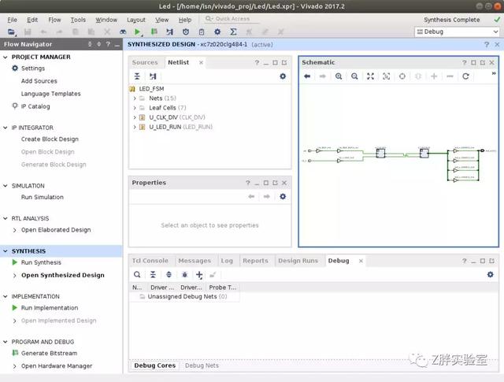The height and width of the screenshot is (382, 504).
Task: Switch to the Sources tab
Action: 145,62
